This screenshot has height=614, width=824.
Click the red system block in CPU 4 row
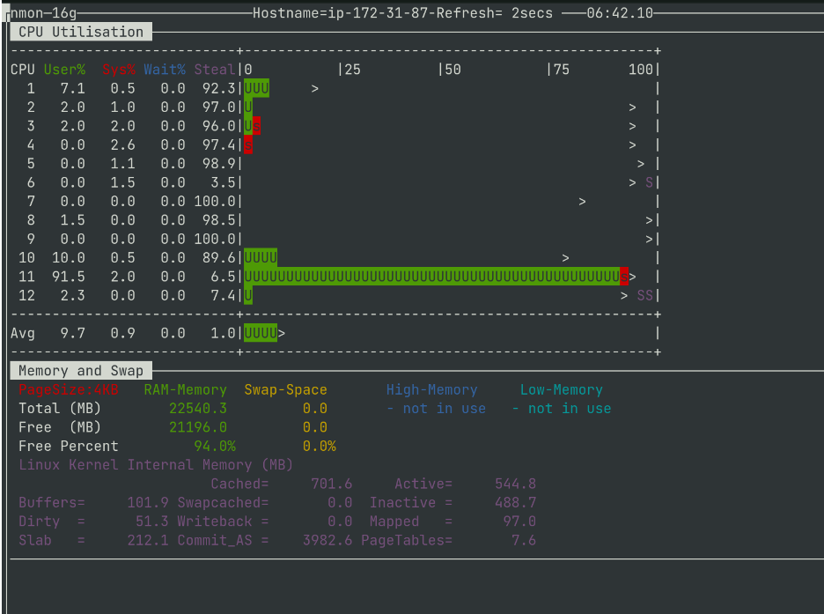[x=249, y=144]
